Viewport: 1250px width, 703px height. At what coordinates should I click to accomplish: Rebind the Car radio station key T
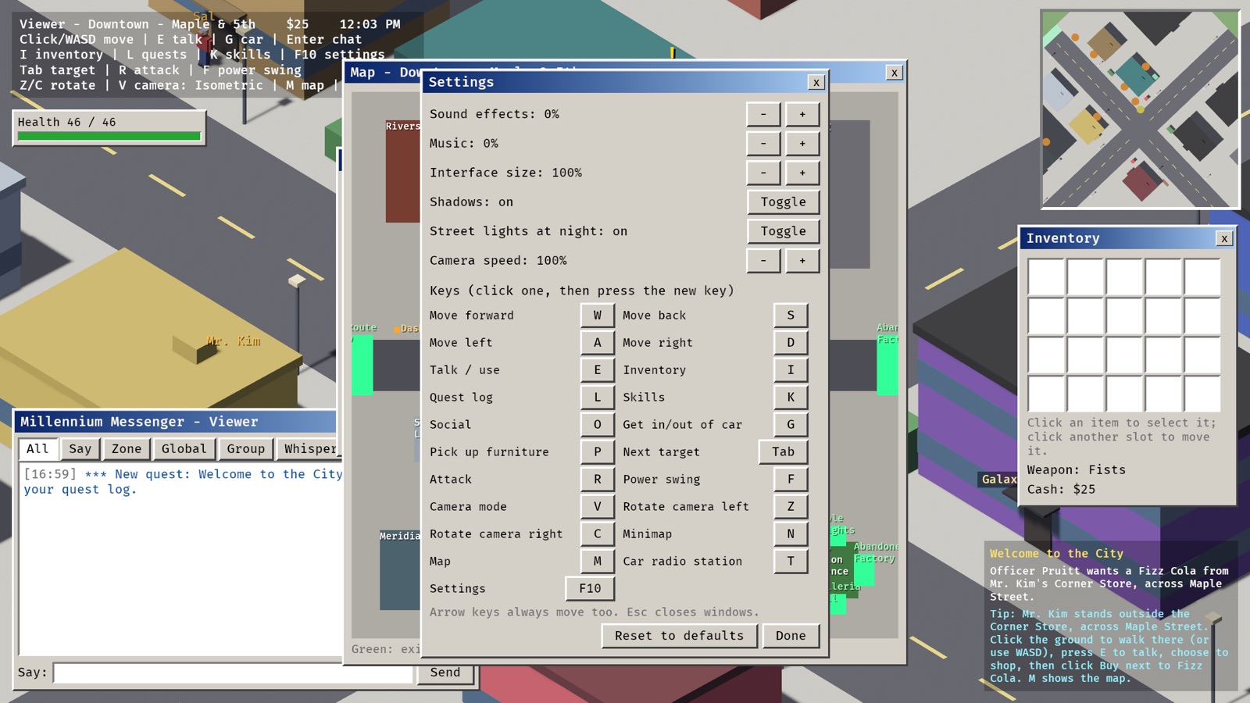click(x=791, y=562)
